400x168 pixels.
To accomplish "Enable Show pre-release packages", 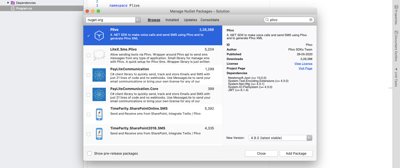I will tap(89, 153).
